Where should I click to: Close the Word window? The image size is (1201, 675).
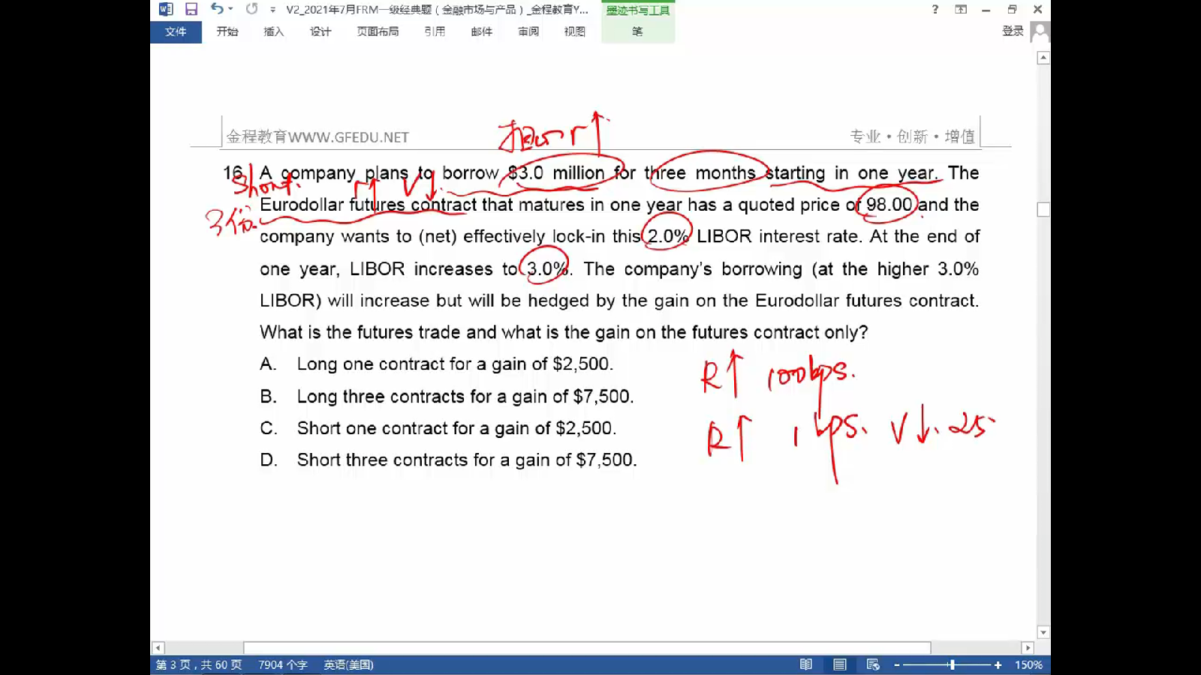click(1037, 9)
